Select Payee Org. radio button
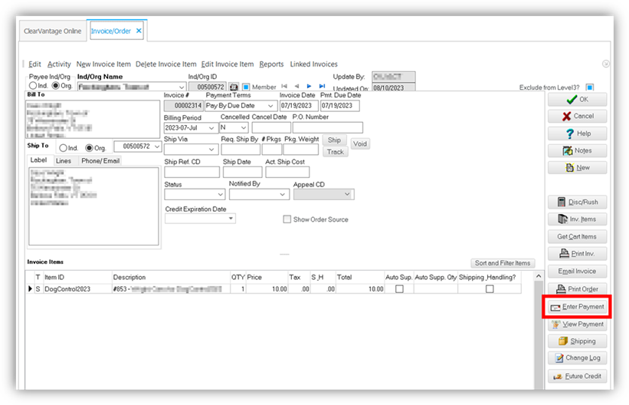 (56, 86)
